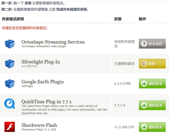169x137 pixels.
Task: Click the Silverlight Plug-In lego icon
Action: 10,64
